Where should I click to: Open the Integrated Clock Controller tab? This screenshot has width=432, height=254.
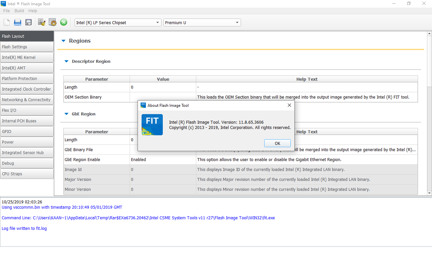coord(27,89)
